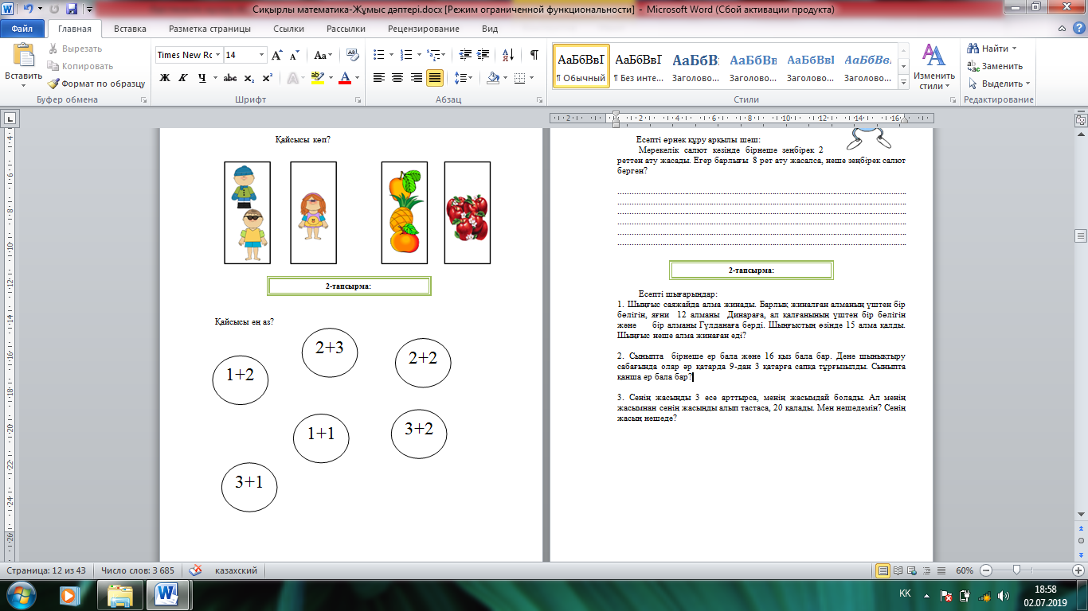The height and width of the screenshot is (611, 1088).
Task: Apply the Обычный (Normal) style
Action: pyautogui.click(x=581, y=66)
